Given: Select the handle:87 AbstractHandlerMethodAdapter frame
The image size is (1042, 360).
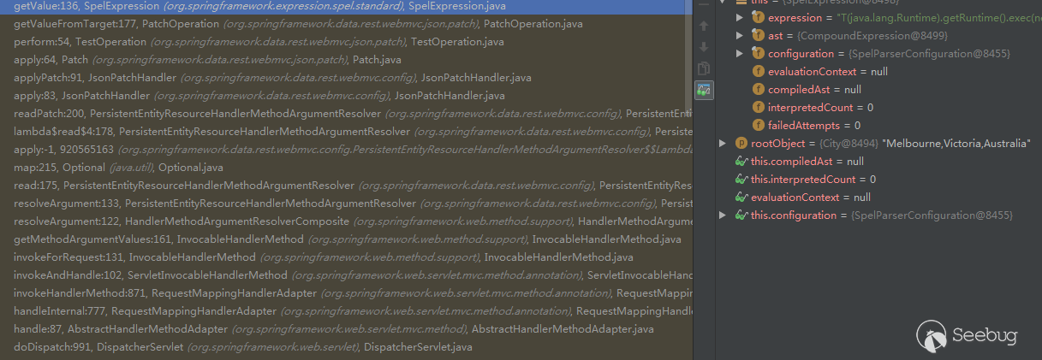Looking at the screenshot, I should [x=344, y=329].
